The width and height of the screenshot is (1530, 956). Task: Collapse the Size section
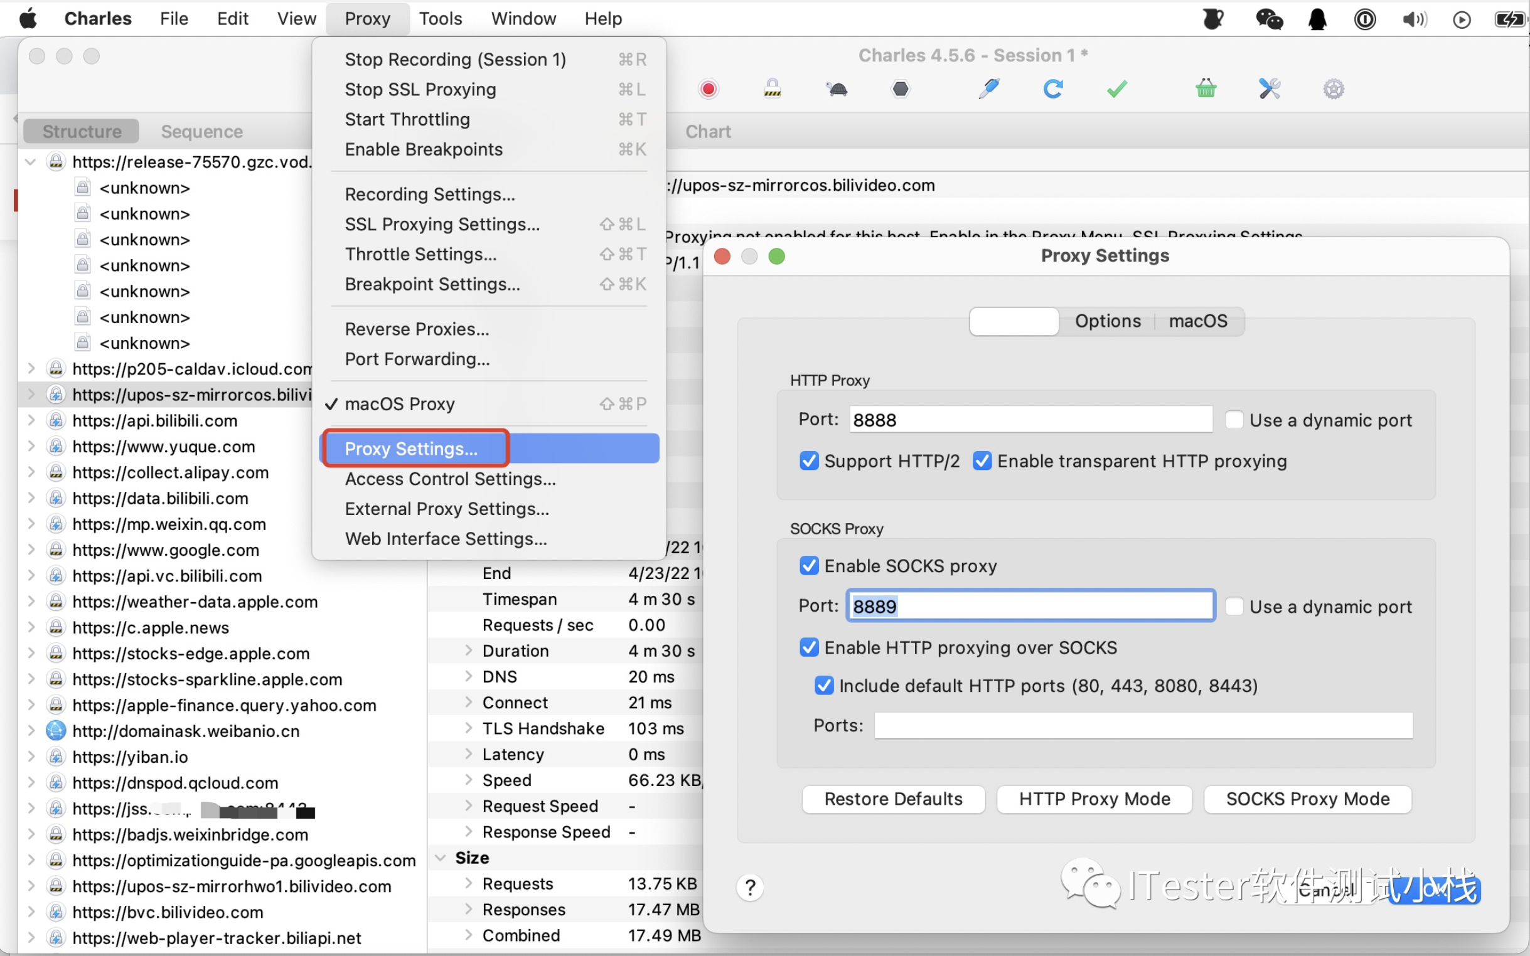coord(440,858)
